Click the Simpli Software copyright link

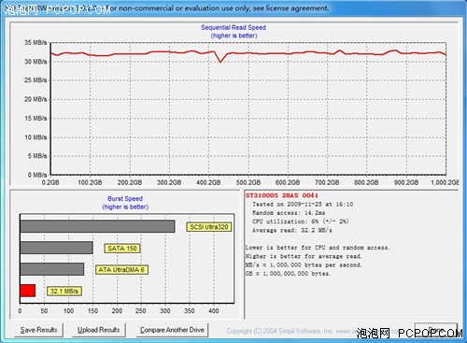tap(291, 331)
